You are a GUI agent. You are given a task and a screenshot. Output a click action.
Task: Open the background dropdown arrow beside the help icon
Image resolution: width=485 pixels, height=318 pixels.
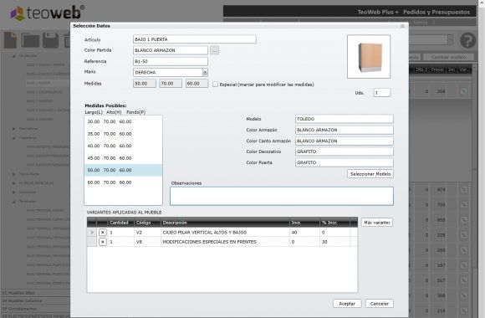[450, 39]
